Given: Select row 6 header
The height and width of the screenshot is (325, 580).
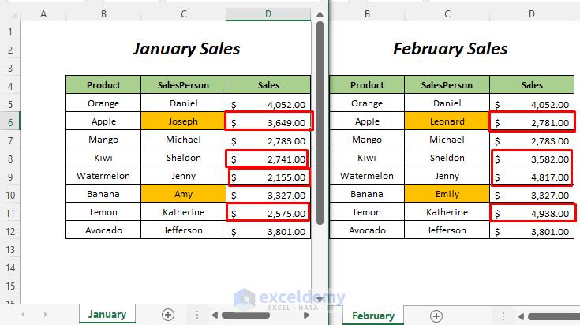Looking at the screenshot, I should coord(10,121).
